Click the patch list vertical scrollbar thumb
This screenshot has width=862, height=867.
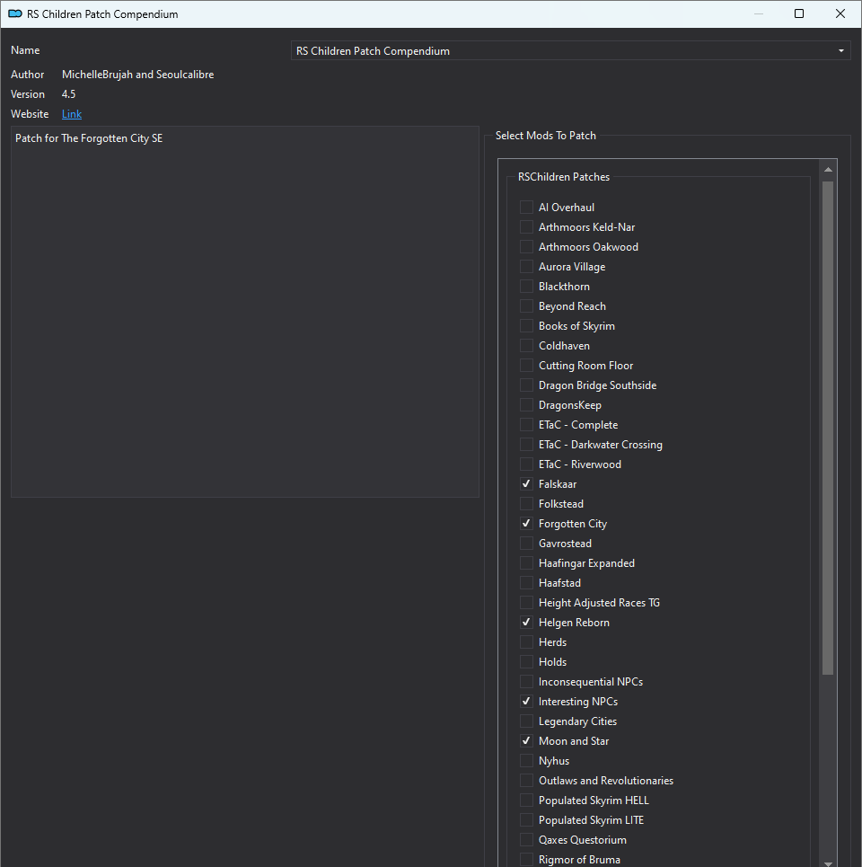coord(828,428)
